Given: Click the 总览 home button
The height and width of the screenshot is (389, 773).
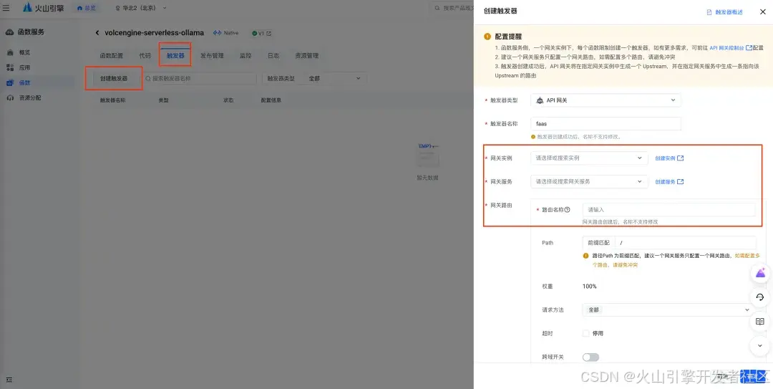Looking at the screenshot, I should (87, 8).
